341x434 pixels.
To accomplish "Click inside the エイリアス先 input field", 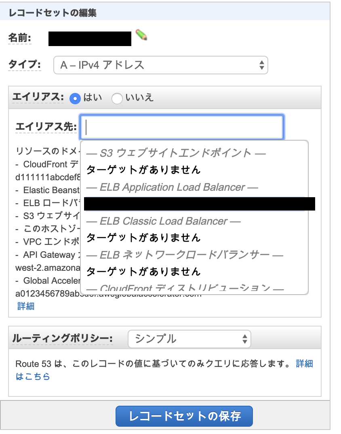I will 181,127.
